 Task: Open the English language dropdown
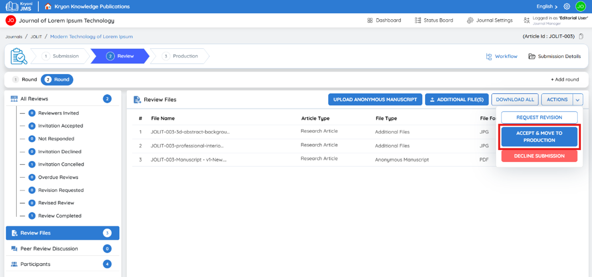[547, 6]
